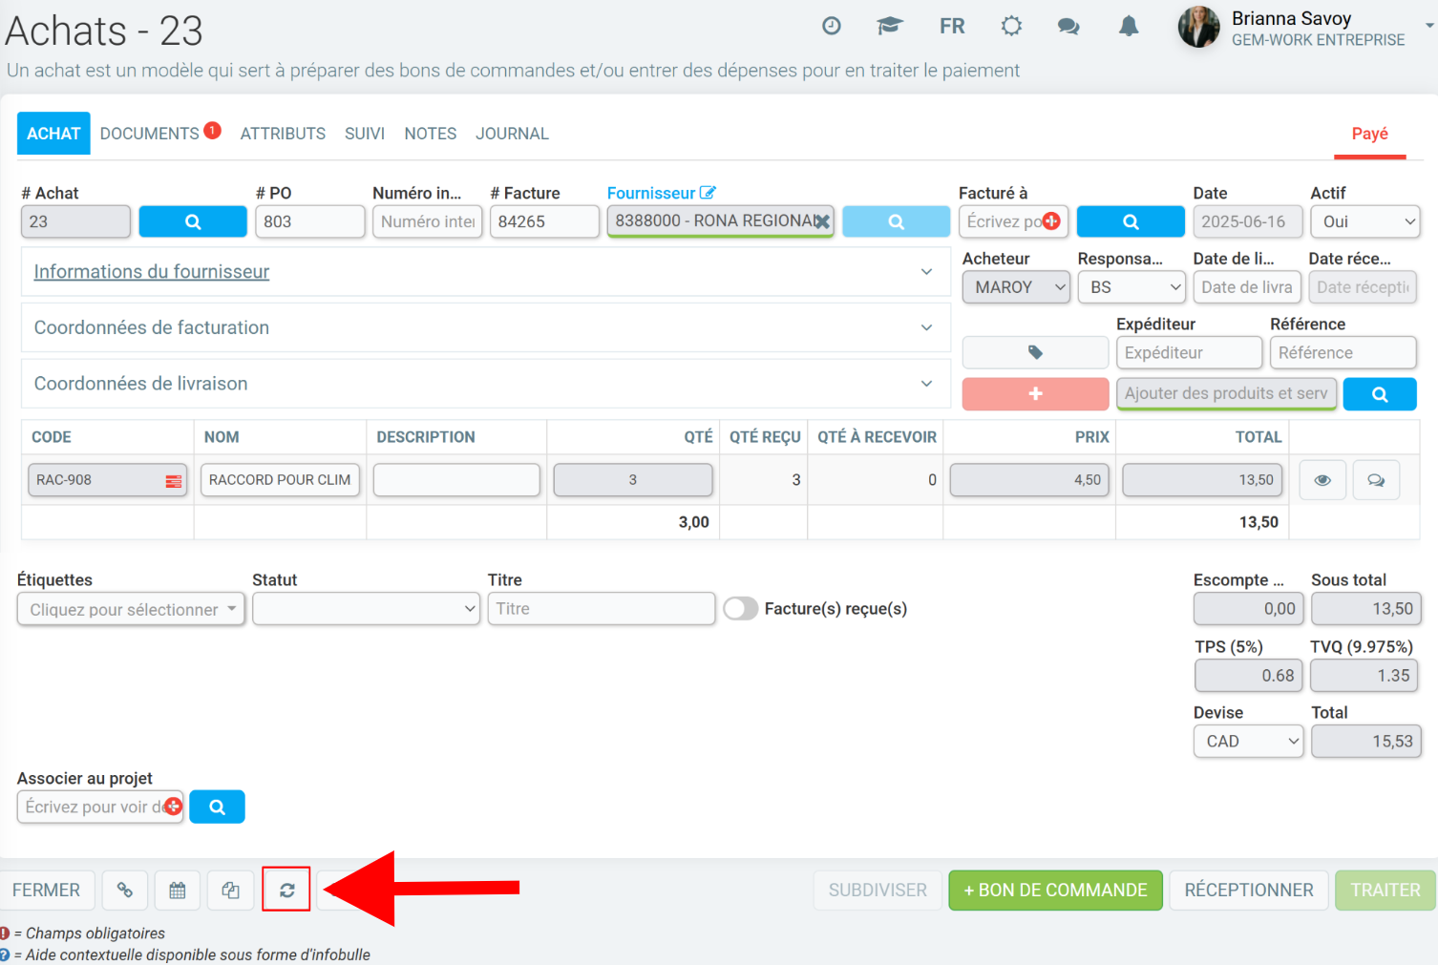Switch to the NOTES tab
1438x965 pixels.
point(431,134)
